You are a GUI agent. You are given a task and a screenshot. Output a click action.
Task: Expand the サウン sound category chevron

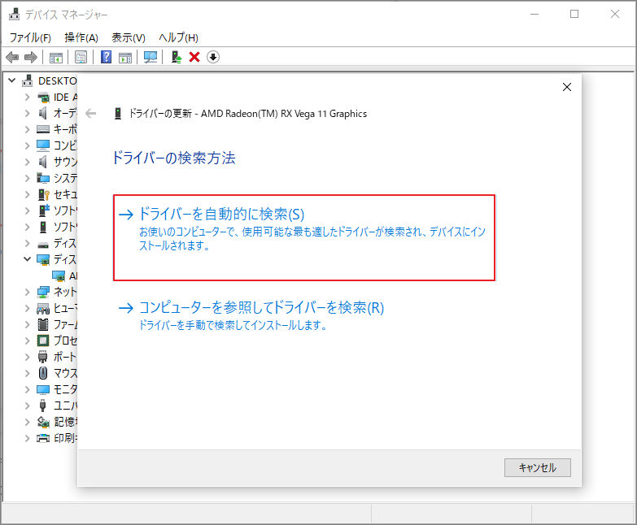(27, 162)
